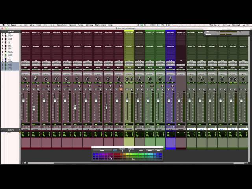Open the Track menu

click(x=39, y=25)
